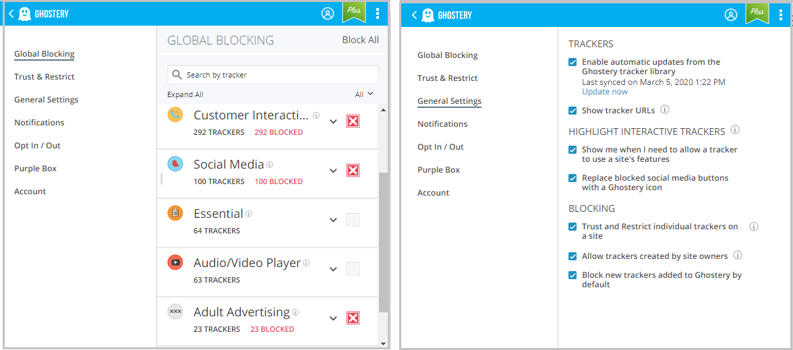Toggle Block new trackers by default checkbox
This screenshot has width=793, height=350.
click(572, 275)
